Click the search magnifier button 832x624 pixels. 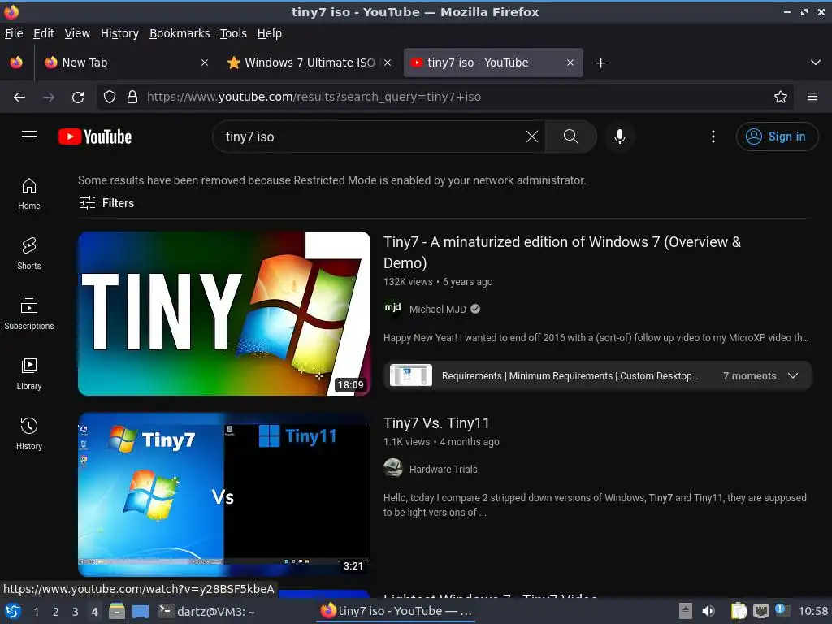570,136
